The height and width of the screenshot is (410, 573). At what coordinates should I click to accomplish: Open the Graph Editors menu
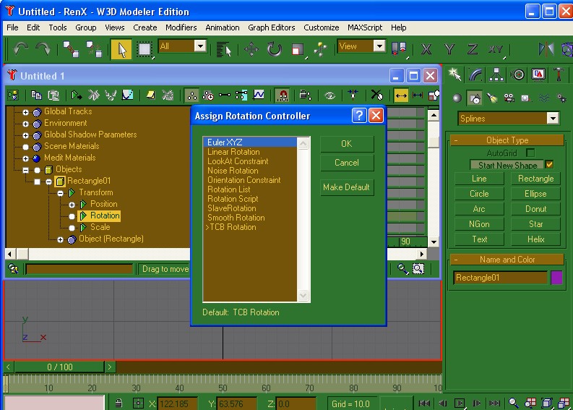(x=271, y=27)
